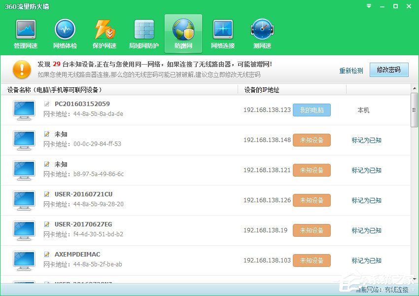Open the 管理网速 network speed manager
This screenshot has width=419, height=296.
pos(25,33)
